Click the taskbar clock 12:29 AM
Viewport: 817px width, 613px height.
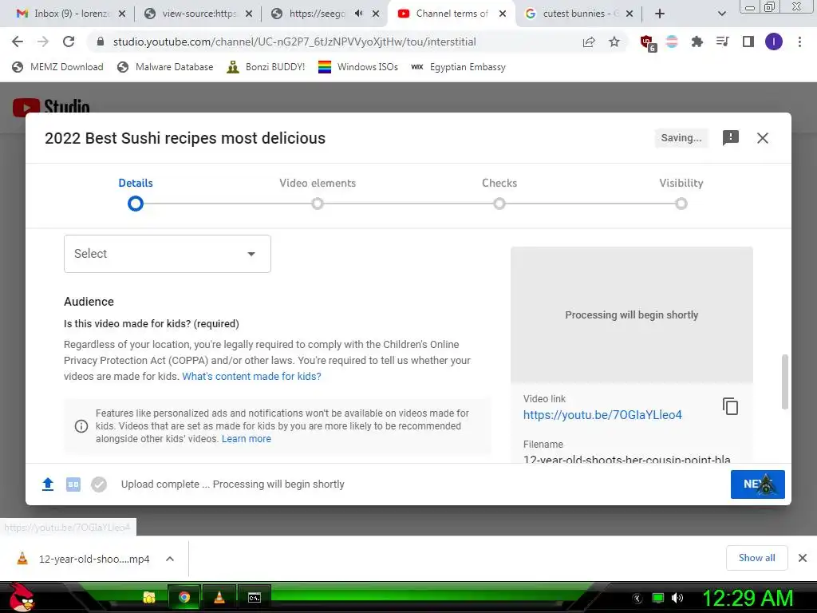(747, 598)
